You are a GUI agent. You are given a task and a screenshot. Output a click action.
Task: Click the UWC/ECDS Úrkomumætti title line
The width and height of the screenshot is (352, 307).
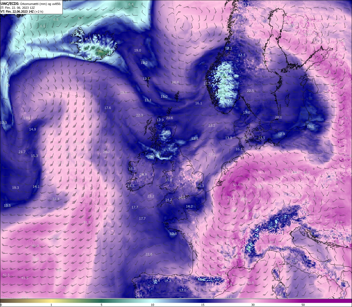tap(31, 4)
